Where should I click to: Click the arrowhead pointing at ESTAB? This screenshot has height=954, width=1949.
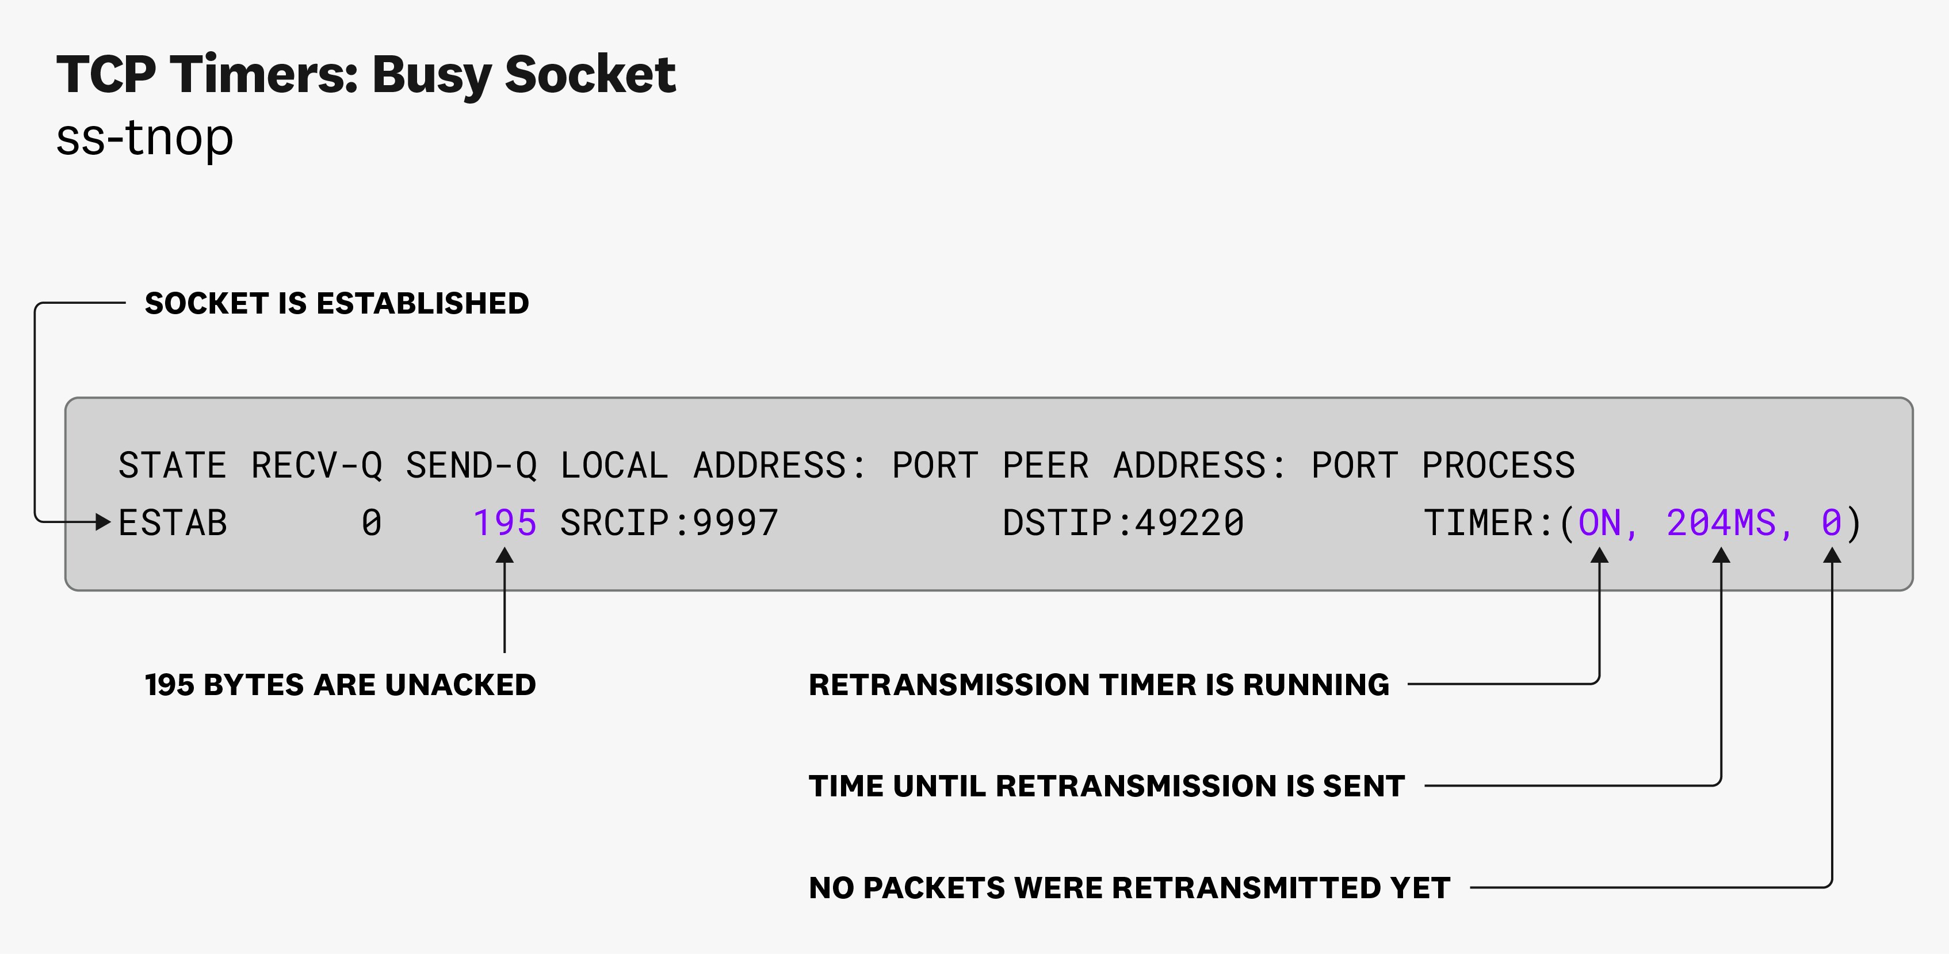coord(104,521)
